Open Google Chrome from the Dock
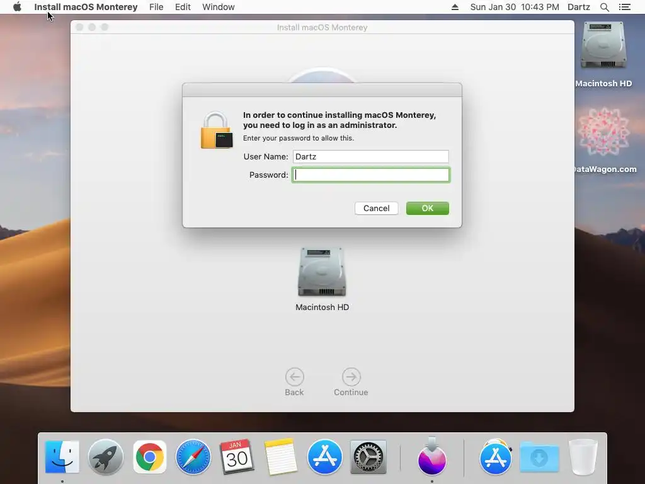This screenshot has width=645, height=484. pos(150,456)
